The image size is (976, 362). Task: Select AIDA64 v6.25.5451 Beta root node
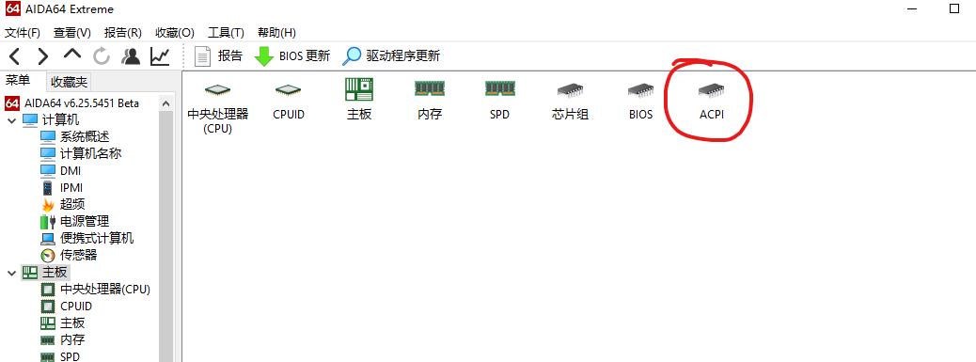click(72, 103)
